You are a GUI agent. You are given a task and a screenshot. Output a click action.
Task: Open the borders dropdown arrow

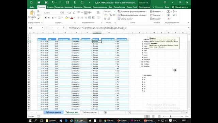point(62,18)
